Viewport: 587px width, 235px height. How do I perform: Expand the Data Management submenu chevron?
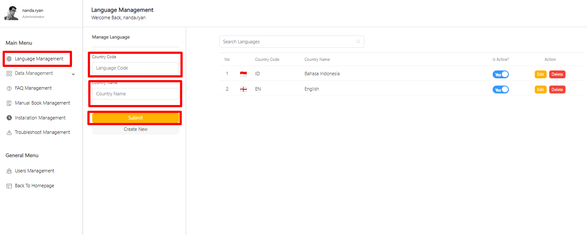tap(73, 74)
